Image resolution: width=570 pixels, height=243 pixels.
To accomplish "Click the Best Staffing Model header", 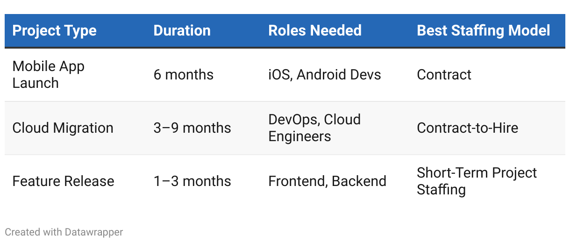I will tap(483, 31).
